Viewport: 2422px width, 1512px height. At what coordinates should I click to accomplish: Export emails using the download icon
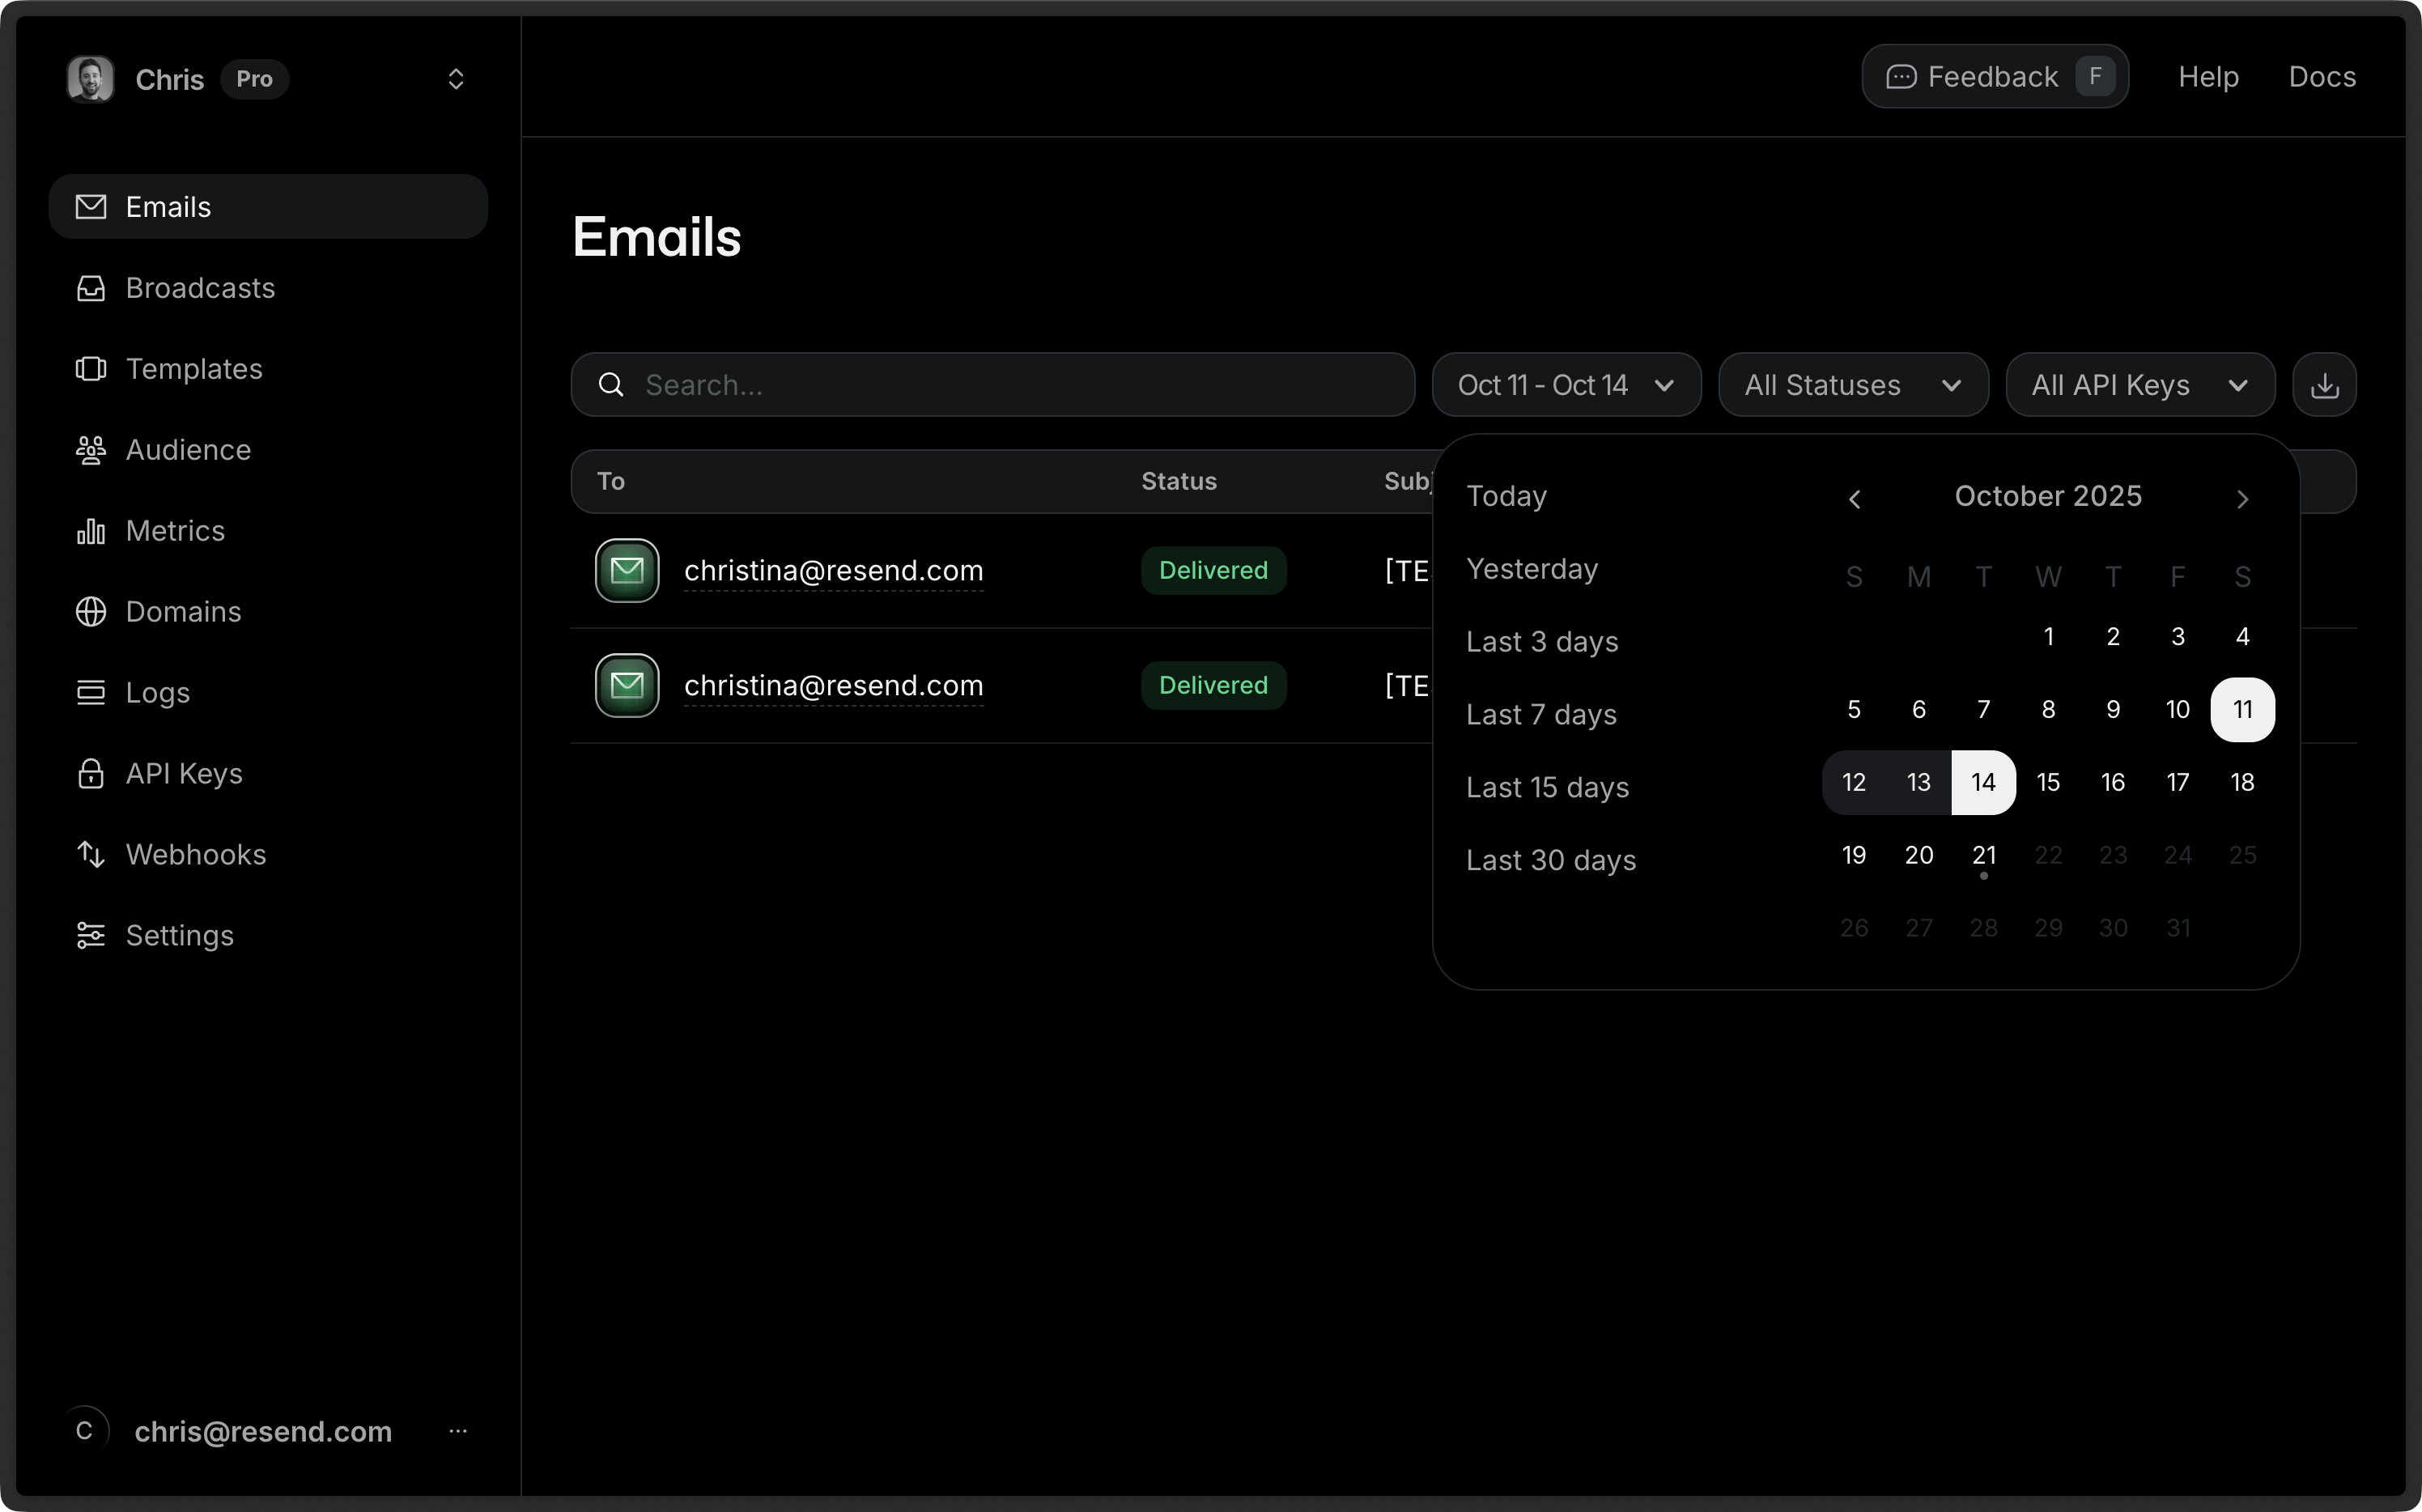pos(2324,384)
